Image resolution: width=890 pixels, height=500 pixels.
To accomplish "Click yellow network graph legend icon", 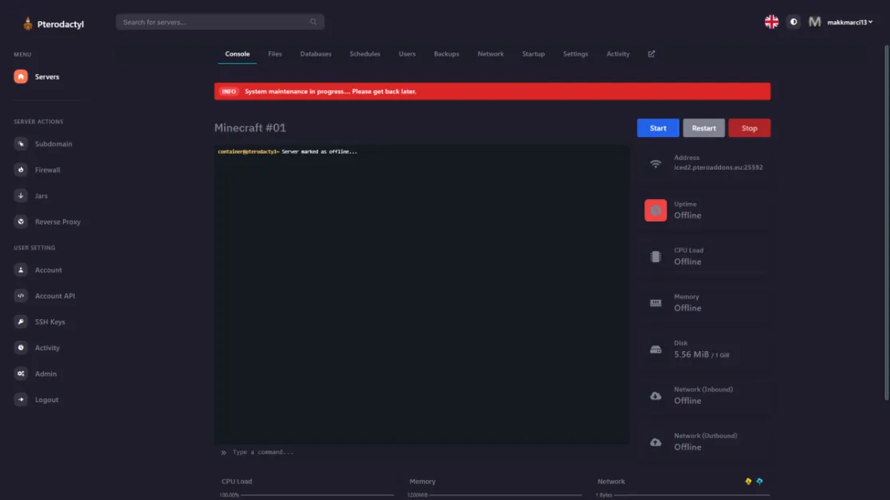I will pyautogui.click(x=748, y=482).
